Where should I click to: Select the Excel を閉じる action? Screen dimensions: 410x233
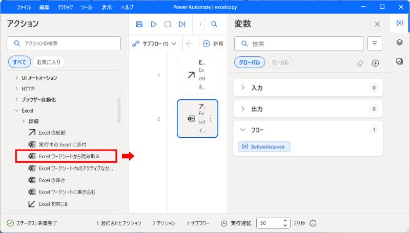point(48,204)
